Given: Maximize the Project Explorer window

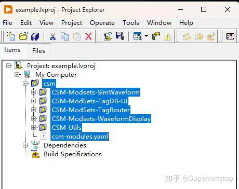Looking at the screenshot, I should click(x=204, y=9).
